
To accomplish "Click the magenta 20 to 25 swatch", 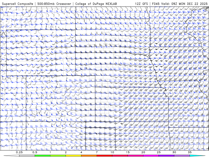I will click(x=151, y=156).
